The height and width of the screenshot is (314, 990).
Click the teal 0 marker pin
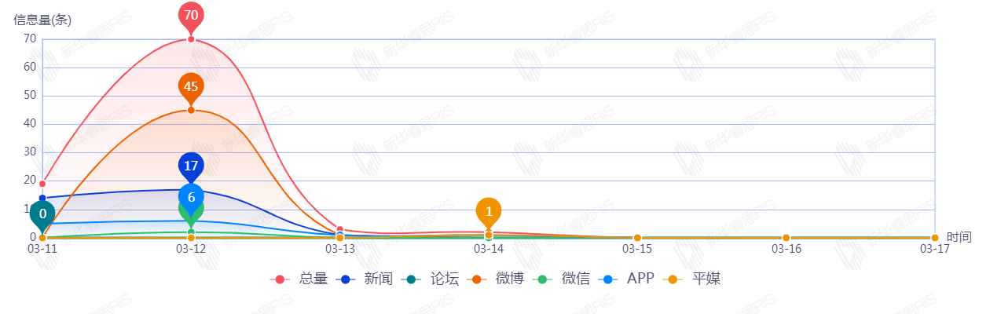[42, 213]
